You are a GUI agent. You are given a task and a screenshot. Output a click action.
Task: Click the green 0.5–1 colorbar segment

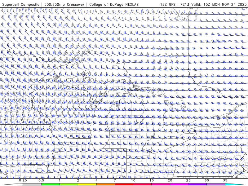[51, 184]
